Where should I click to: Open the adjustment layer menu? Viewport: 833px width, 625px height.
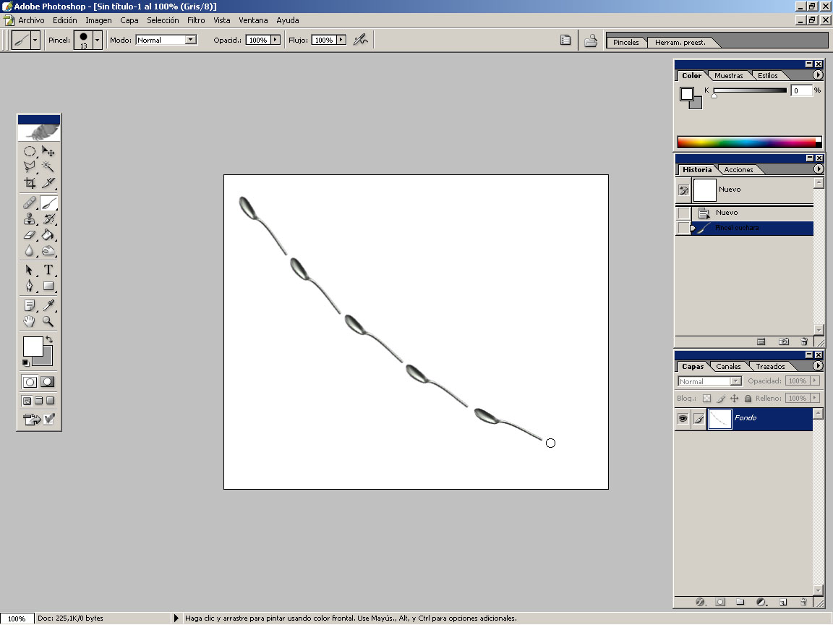[x=761, y=602]
